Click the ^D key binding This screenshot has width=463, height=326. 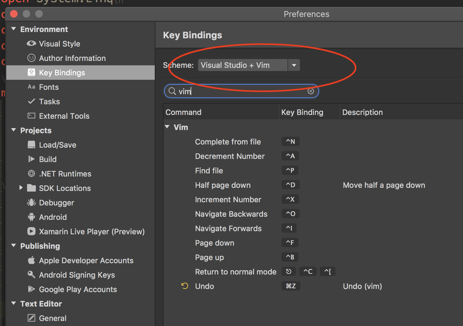click(x=290, y=185)
